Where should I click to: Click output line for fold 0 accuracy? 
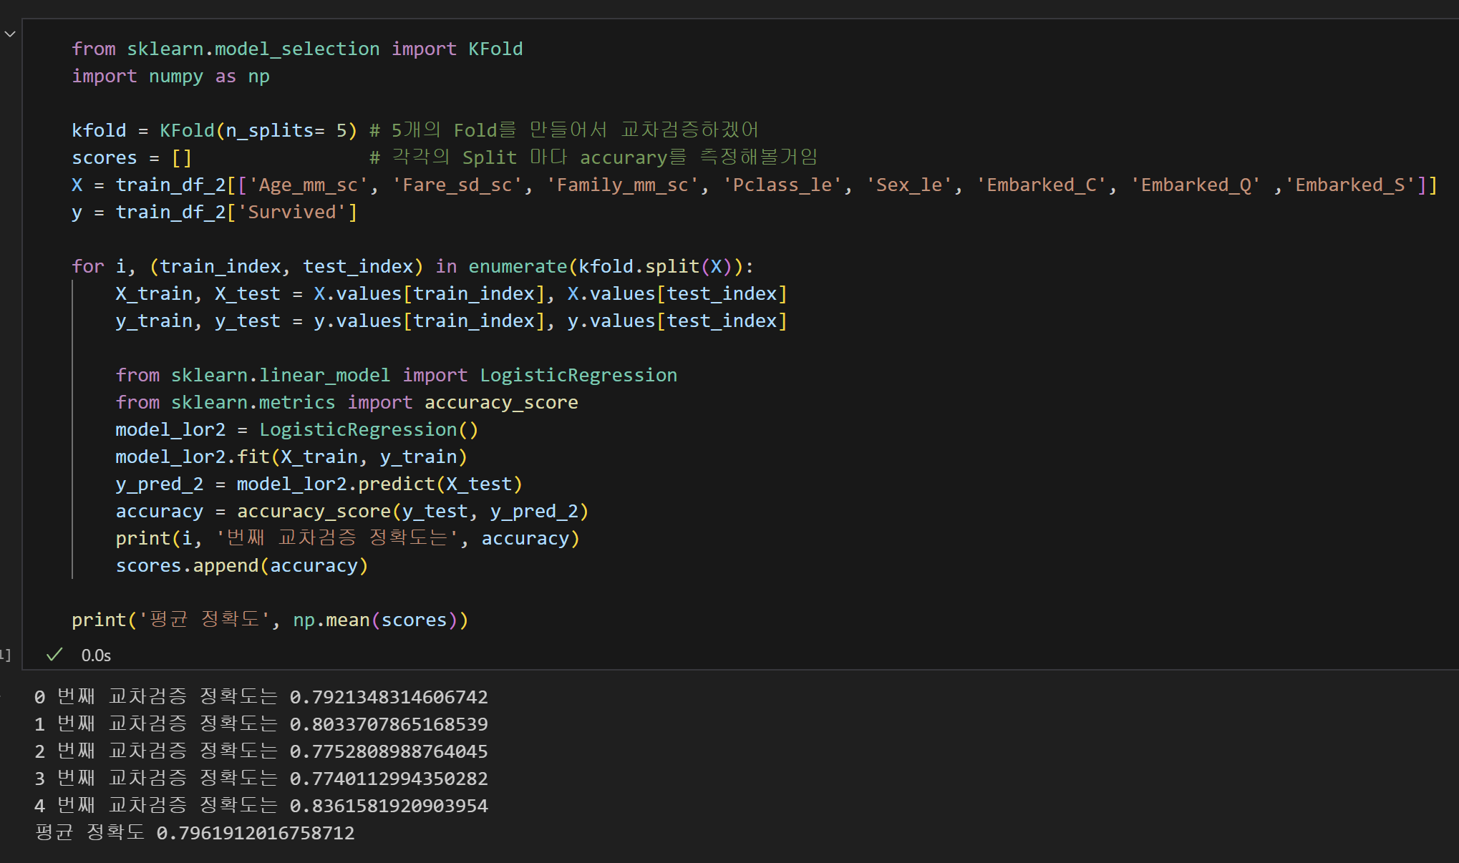pos(261,697)
